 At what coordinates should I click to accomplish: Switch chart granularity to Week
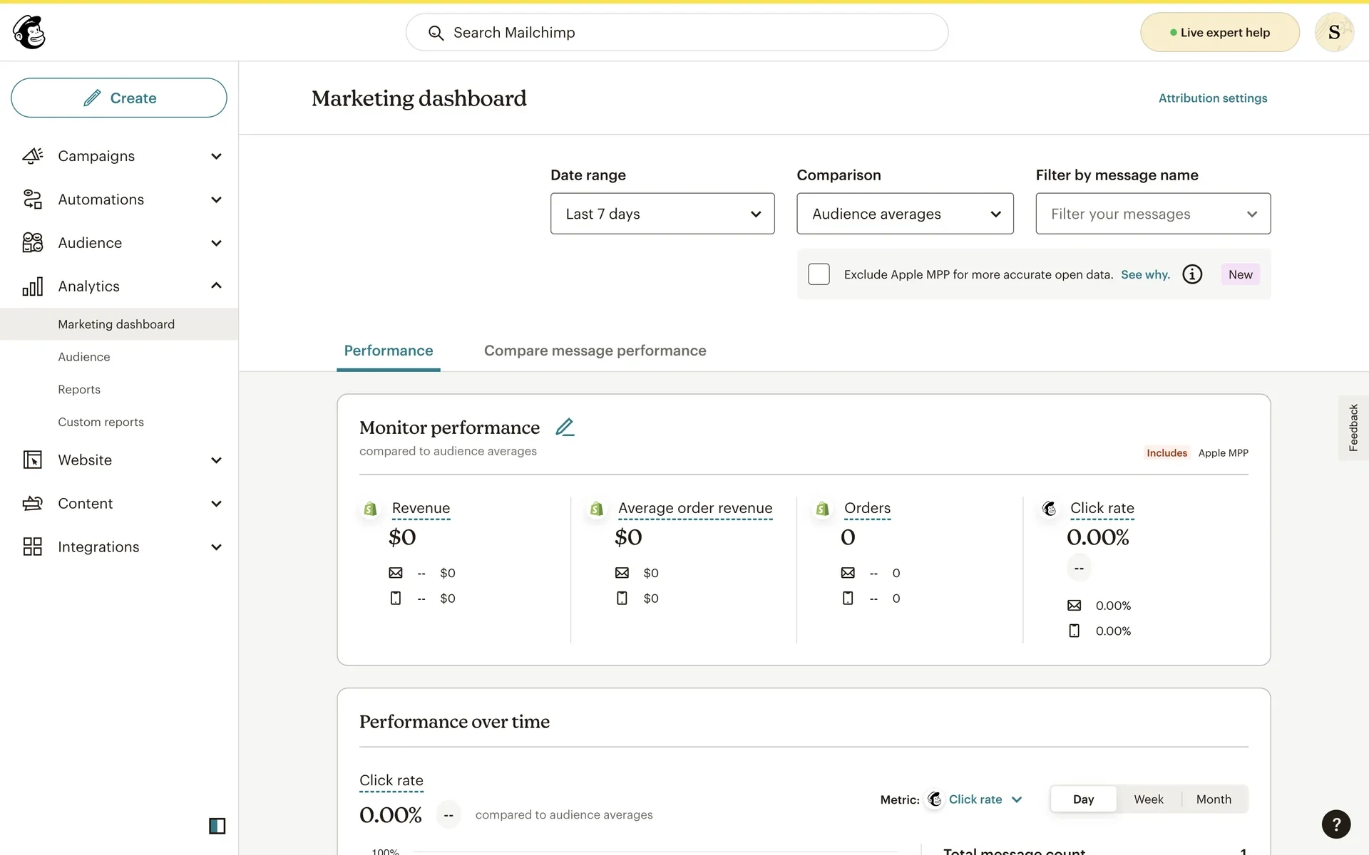(1148, 799)
